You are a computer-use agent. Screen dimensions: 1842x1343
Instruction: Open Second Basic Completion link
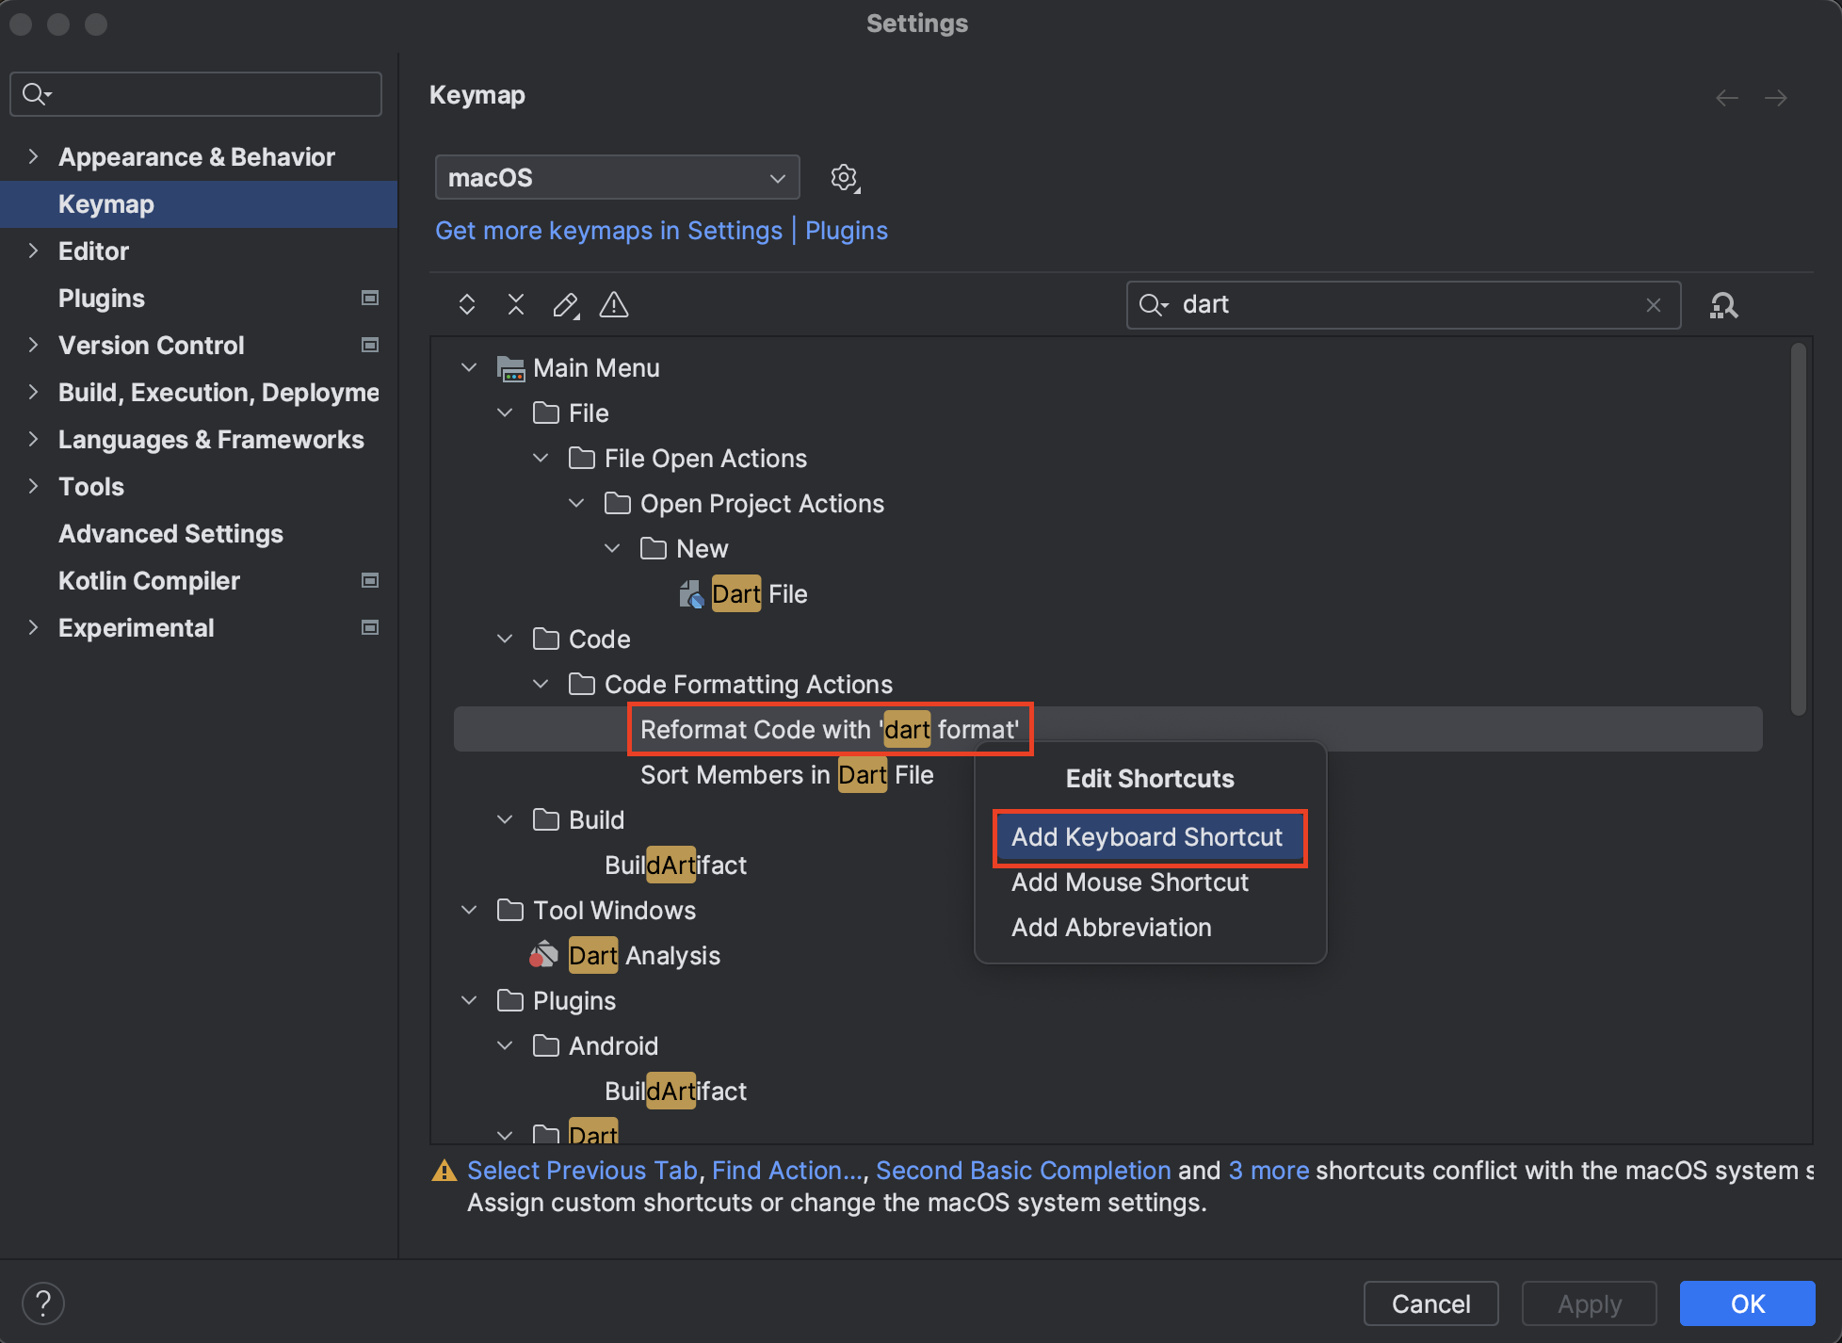click(1023, 1171)
